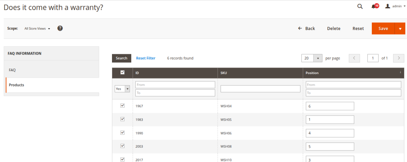This screenshot has width=407, height=162.
Task: Uncheck the row for WSH04
Action: coord(122,106)
